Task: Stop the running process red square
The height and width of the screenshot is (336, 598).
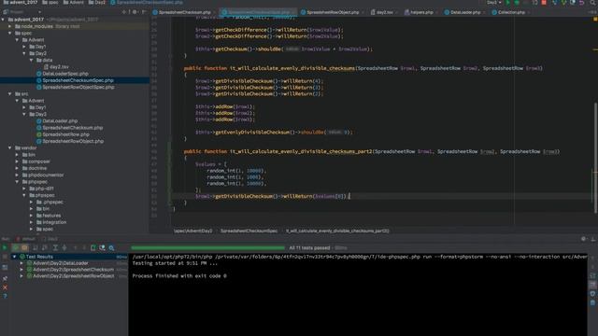Action: 544,3
